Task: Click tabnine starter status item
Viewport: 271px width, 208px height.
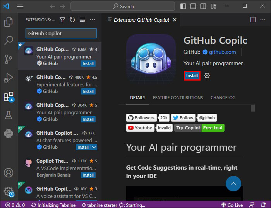Action: [113, 205]
